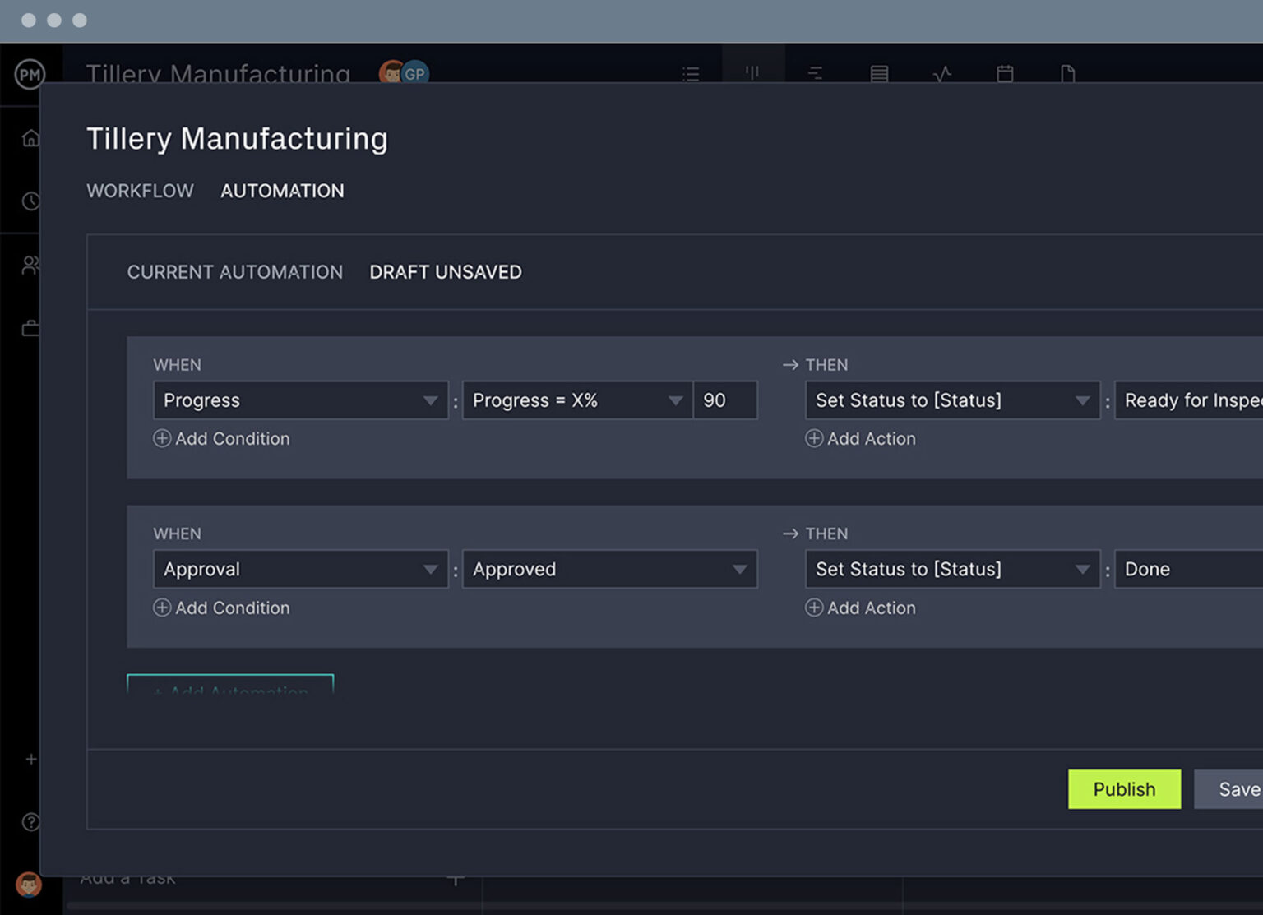Screen dimensions: 1263x915
Task: Select the CURRENT AUTOMATION tab
Action: [x=235, y=272]
